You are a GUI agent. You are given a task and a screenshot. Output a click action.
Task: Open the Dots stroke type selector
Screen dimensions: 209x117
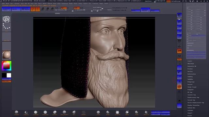[7, 27]
